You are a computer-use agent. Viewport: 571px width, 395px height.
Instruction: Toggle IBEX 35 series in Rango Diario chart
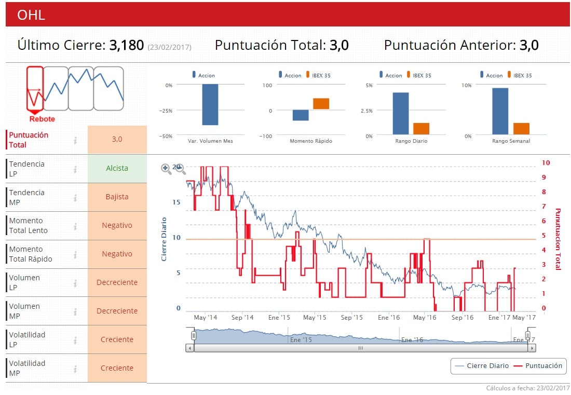pos(419,75)
